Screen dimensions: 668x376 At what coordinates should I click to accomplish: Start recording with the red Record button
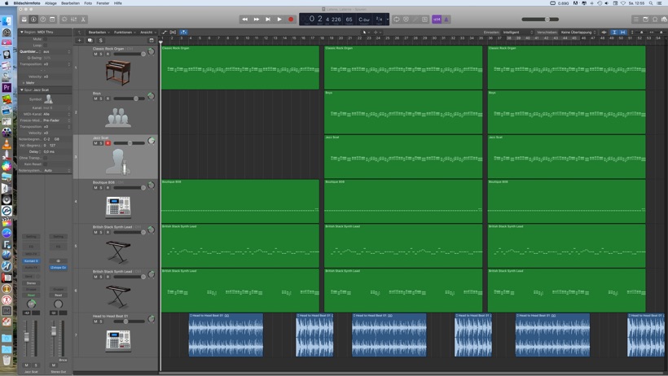[x=291, y=20]
